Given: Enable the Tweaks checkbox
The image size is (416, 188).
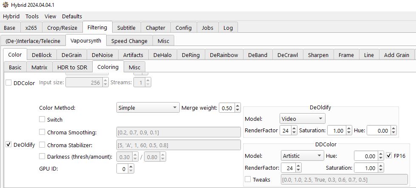Looking at the screenshot, I should pyautogui.click(x=248, y=179).
